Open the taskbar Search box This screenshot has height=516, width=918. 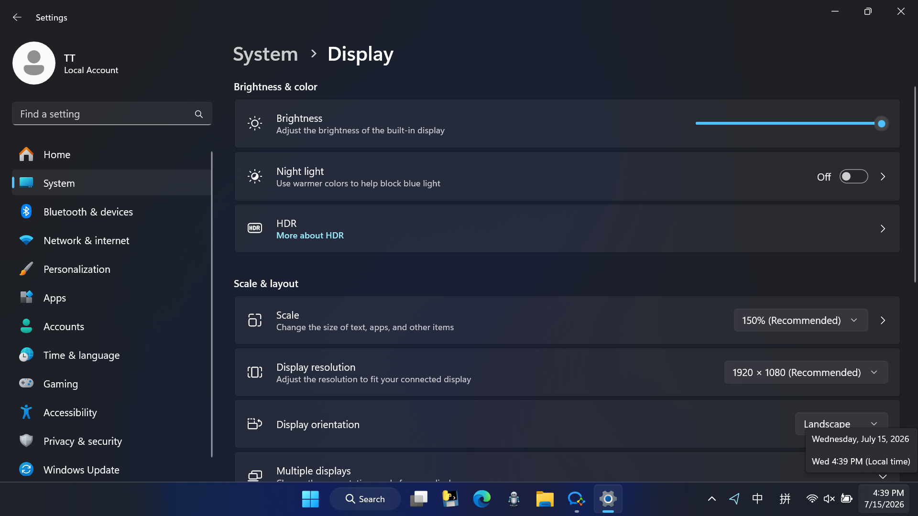click(365, 499)
